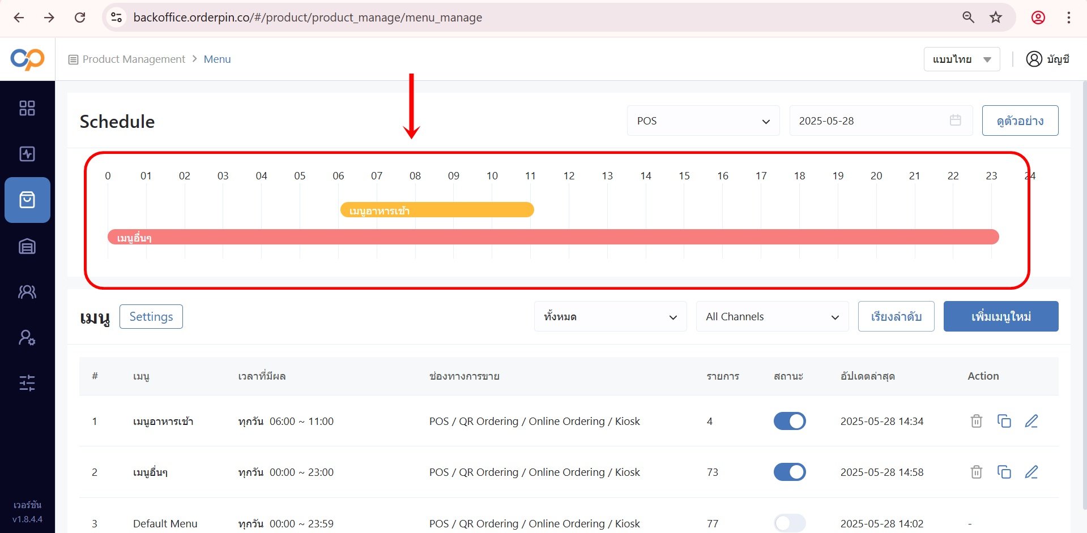Open the POS channel dropdown in Schedule
Viewport: 1087px width, 533px height.
coord(703,121)
